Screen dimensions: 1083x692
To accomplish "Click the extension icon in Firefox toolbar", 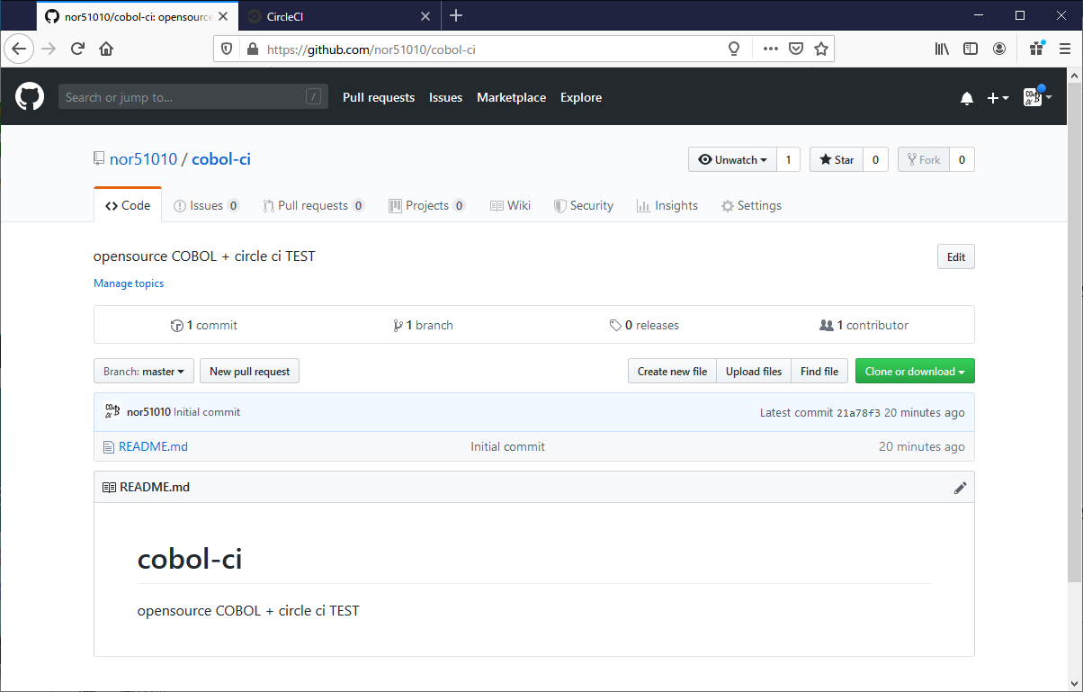I will (x=1037, y=49).
